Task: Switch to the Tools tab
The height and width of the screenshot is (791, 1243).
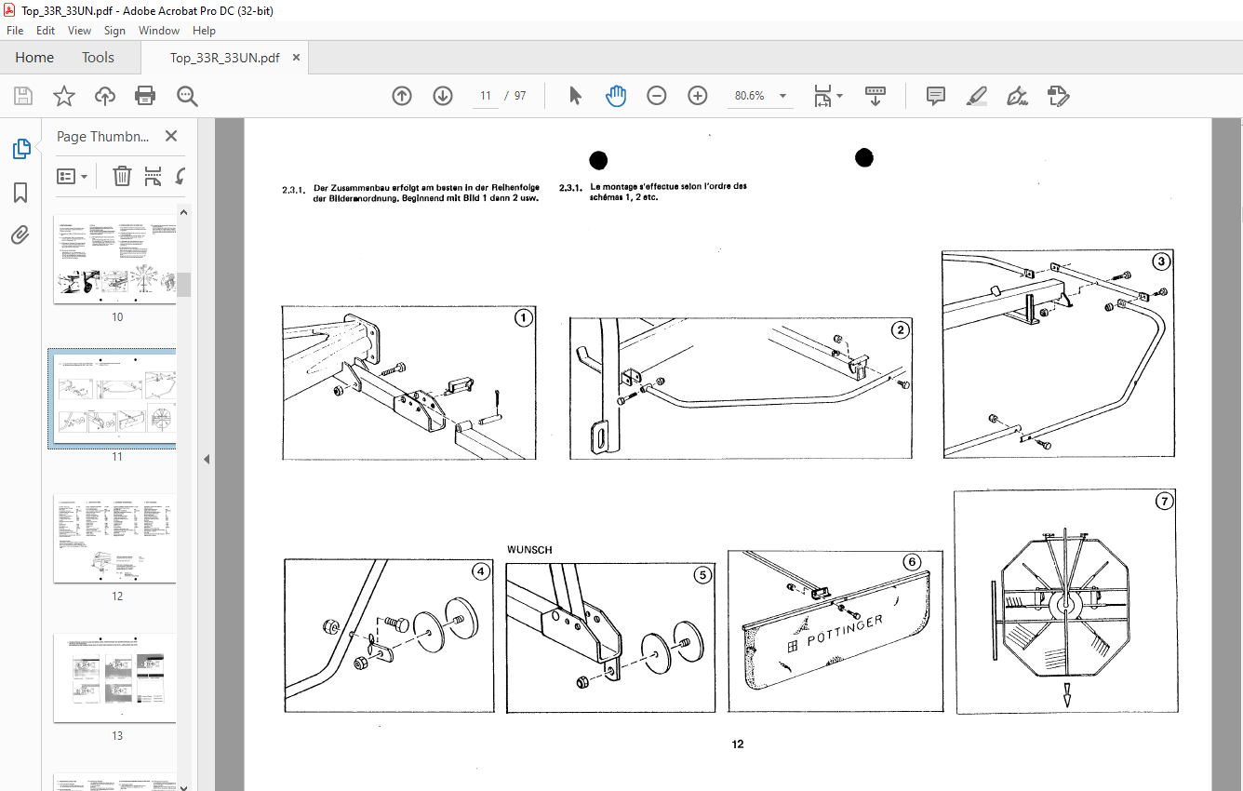Action: 98,58
